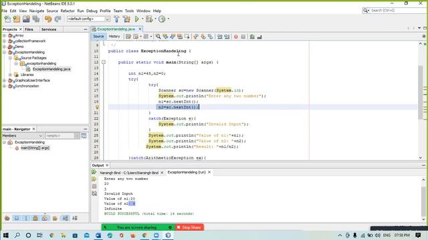Toggle Sort by Name button in Navigator
The image size is (428, 240).
66,218
